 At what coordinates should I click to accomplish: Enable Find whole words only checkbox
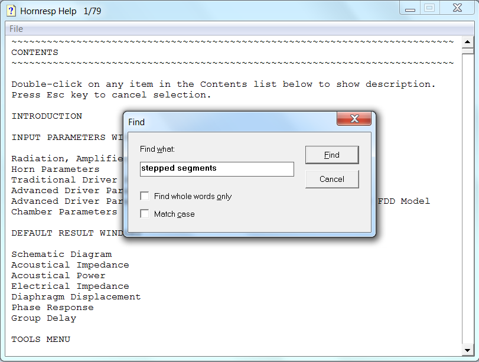[x=145, y=196]
